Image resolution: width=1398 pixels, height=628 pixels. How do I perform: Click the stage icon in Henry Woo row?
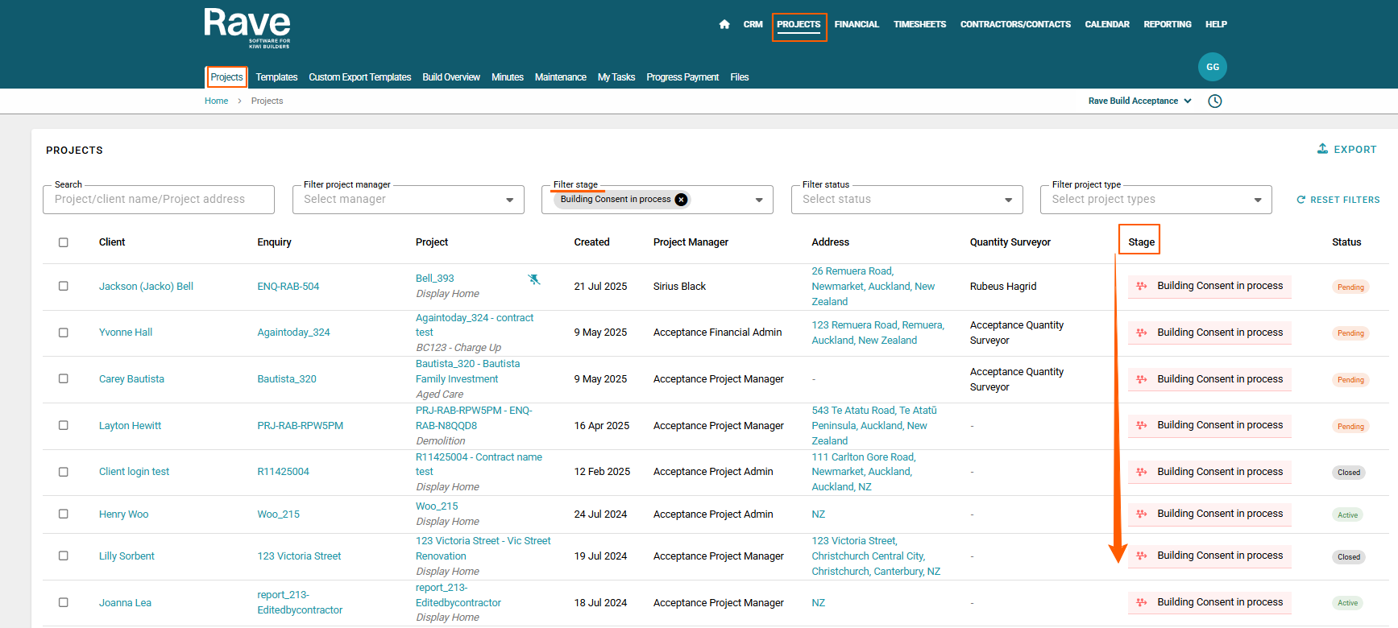tap(1142, 514)
